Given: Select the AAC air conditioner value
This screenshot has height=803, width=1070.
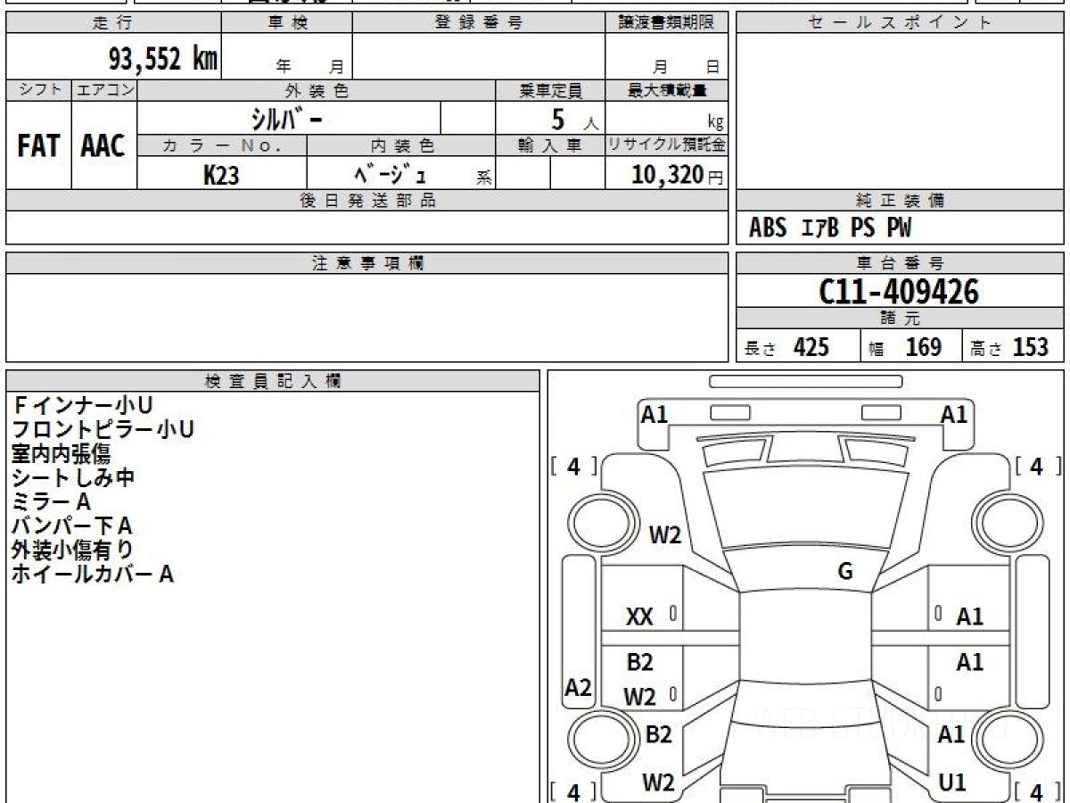Looking at the screenshot, I should click(x=103, y=146).
